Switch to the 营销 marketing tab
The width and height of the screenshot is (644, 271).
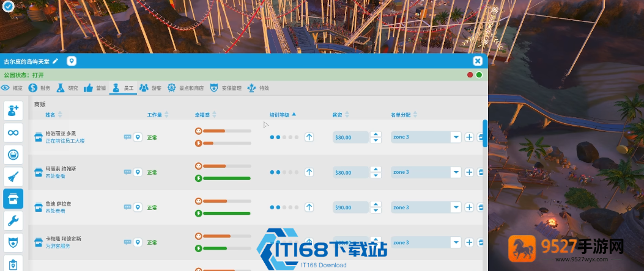pos(95,88)
